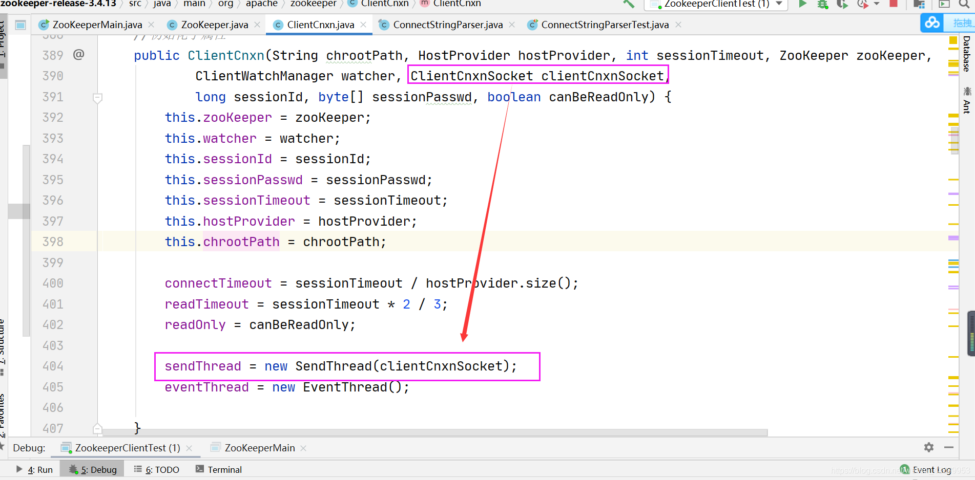975x480 pixels.
Task: Open Search Everywhere magnifier
Action: pos(964,4)
